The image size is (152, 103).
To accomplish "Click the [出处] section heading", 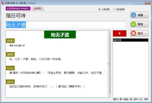I will click(10, 68).
